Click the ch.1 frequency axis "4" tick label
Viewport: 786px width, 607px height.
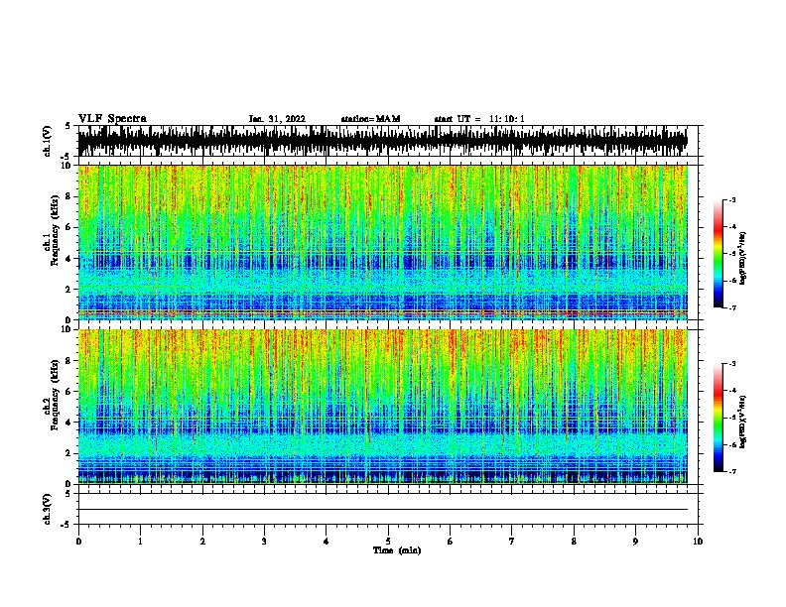[68, 259]
